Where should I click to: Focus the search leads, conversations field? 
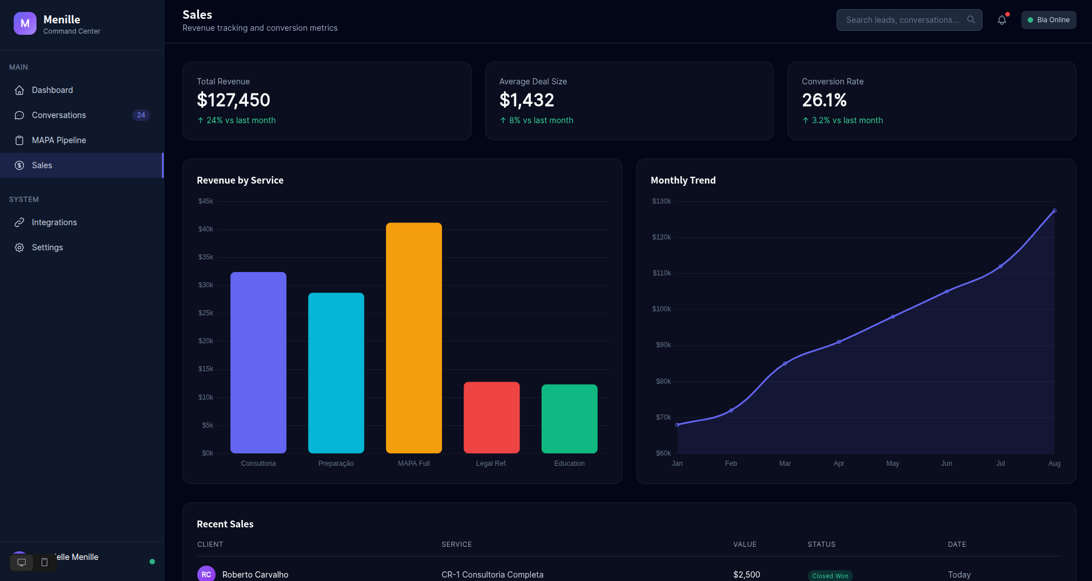(x=910, y=20)
